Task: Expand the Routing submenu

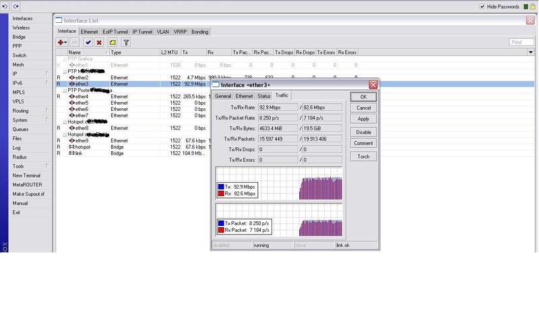Action: (x=29, y=111)
